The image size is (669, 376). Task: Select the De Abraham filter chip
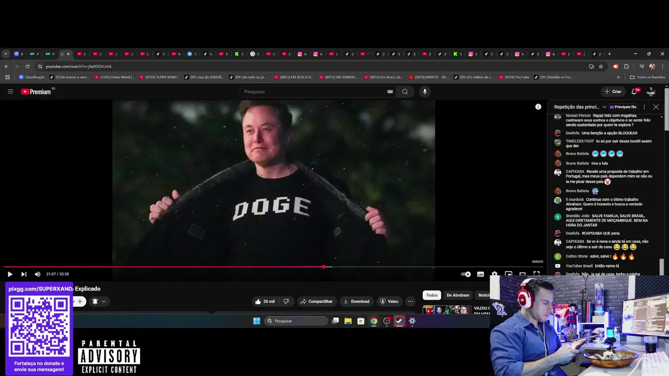pyautogui.click(x=458, y=295)
